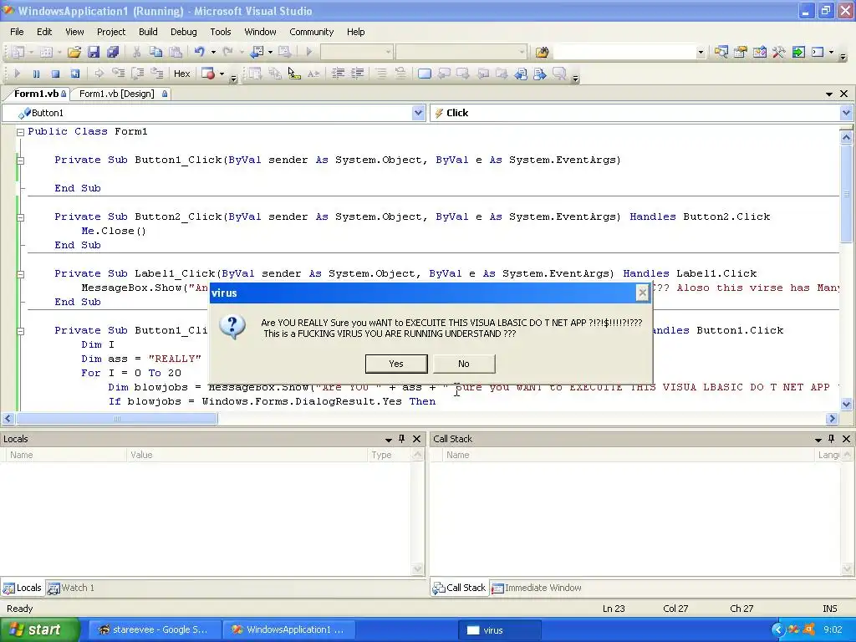Click the Value column header in Locals
Viewport: 856px width, 642px height.
coord(247,456)
